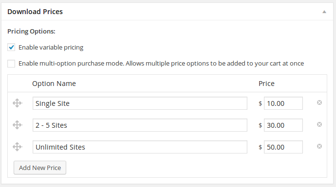336x187 pixels.
Task: Click the move handle for 2 - 5 Sites row
Action: pyautogui.click(x=18, y=125)
